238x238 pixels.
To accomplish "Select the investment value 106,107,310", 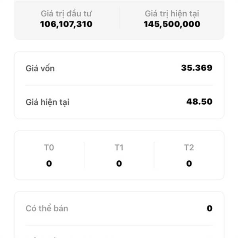I will [66, 24].
